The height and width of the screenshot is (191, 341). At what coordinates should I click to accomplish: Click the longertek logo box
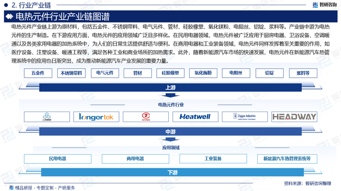[96, 117]
